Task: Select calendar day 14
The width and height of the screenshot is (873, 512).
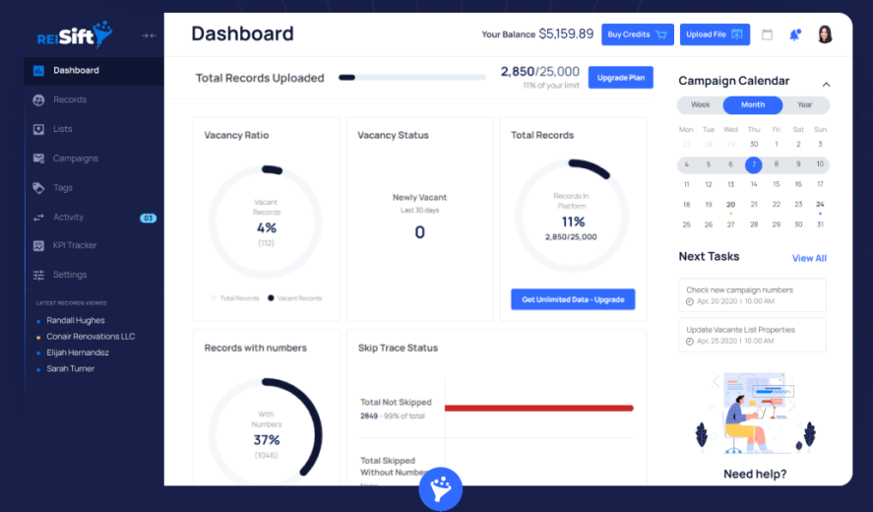Action: pyautogui.click(x=753, y=184)
